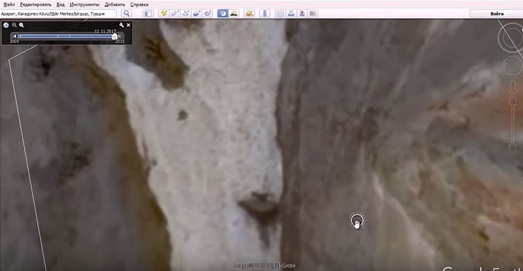Click the historical imagery timeline slider handle
The image size is (523, 271).
pyautogui.click(x=115, y=36)
